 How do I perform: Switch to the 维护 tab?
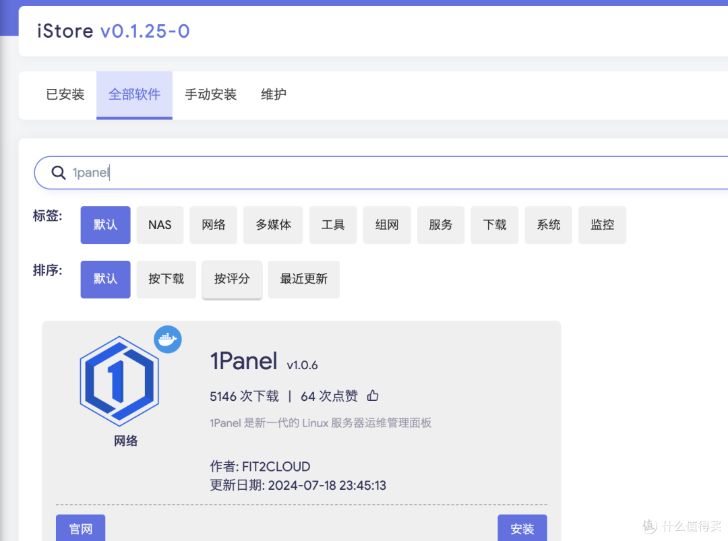click(x=273, y=94)
